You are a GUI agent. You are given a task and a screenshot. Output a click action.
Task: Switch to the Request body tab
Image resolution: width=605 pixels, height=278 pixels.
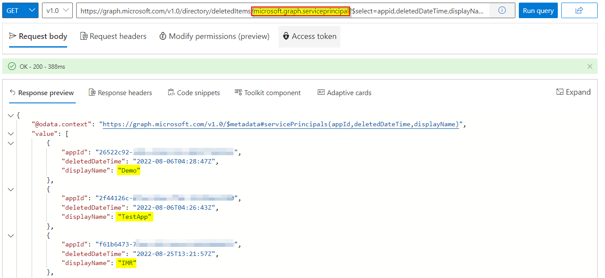click(x=38, y=36)
